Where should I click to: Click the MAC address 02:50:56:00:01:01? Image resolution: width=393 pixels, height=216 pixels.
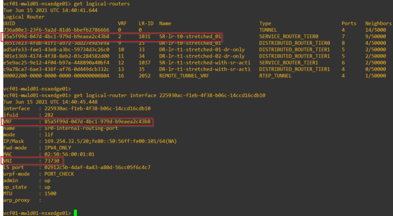tap(69, 154)
